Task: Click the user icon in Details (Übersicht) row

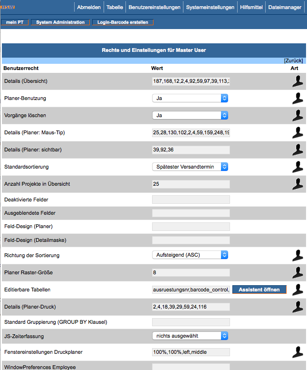Action: (297, 81)
